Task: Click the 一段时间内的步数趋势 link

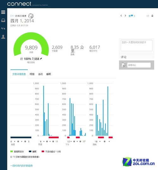Action: [21, 166]
